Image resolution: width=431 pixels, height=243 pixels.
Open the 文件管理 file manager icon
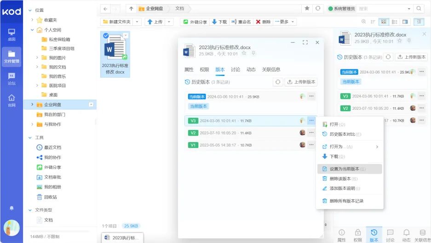(11, 57)
